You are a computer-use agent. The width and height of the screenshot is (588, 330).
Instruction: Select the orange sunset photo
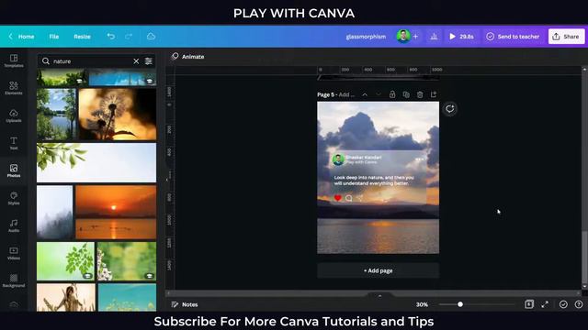pos(116,212)
